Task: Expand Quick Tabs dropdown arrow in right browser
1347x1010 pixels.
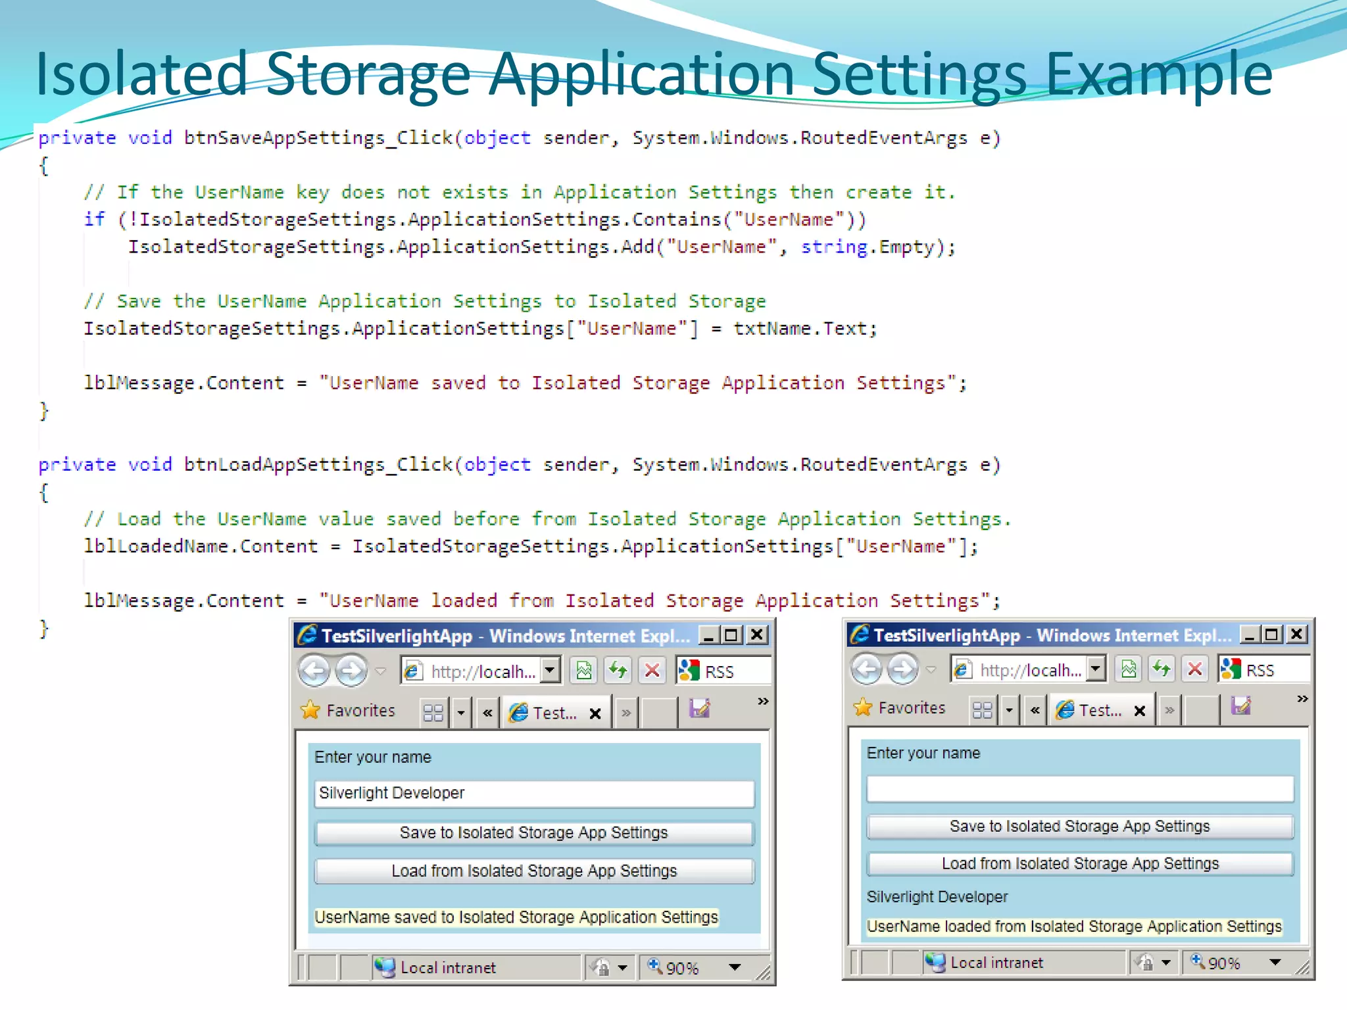Action: pos(1009,710)
